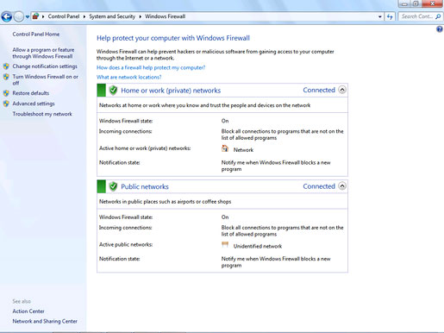Image resolution: width=444 pixels, height=333 pixels.
Task: Click the refresh button beside address bar
Action: click(x=390, y=16)
